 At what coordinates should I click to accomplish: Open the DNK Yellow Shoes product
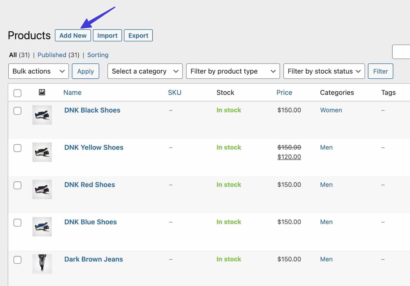coord(94,147)
